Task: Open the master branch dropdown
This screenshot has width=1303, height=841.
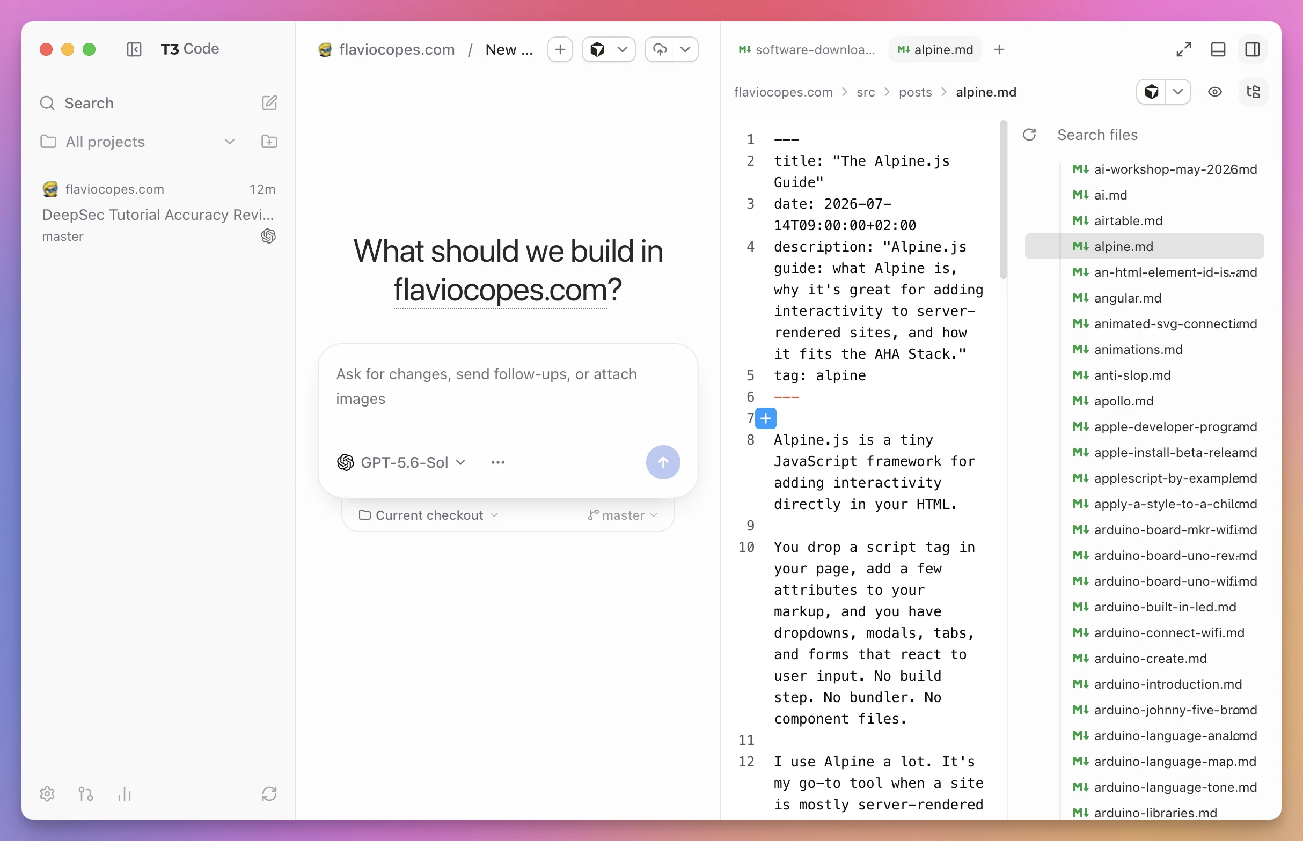Action: pos(623,515)
